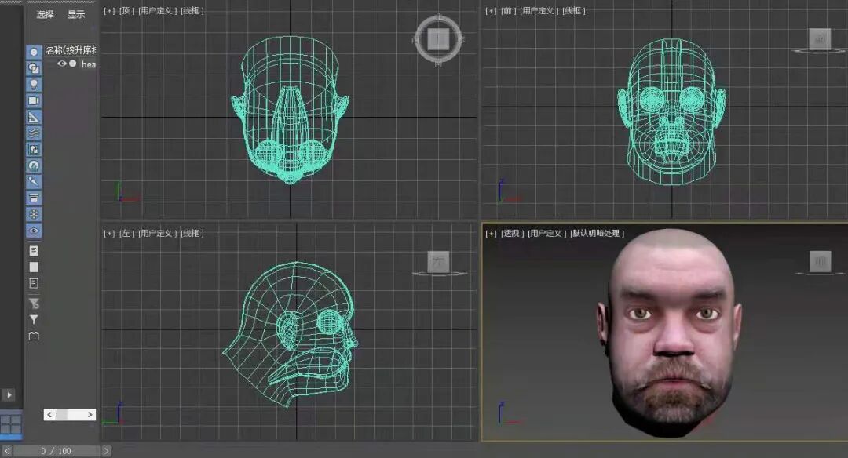
Task: Open the [默认明暗处理] shading menu
Action: pyautogui.click(x=597, y=234)
